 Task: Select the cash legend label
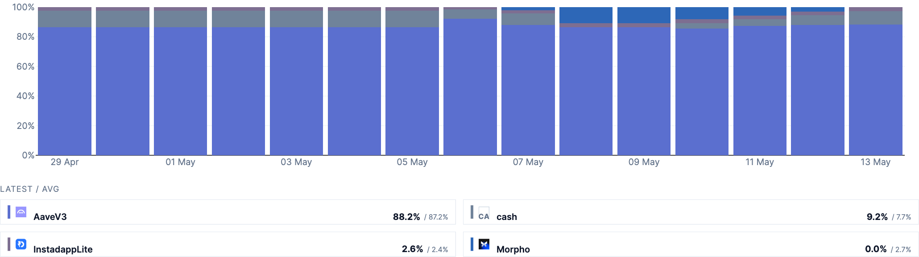(507, 217)
